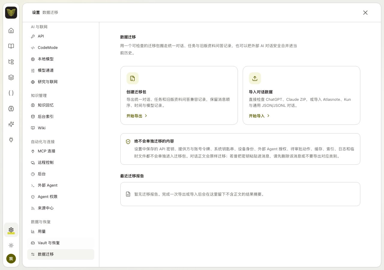Open the brain icon in left rail
Screen dimensions: 384x270
pyautogui.click(x=11, y=109)
